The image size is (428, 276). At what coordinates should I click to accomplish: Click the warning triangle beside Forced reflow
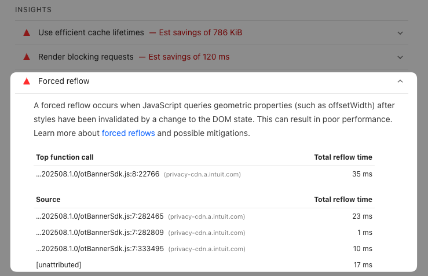27,81
